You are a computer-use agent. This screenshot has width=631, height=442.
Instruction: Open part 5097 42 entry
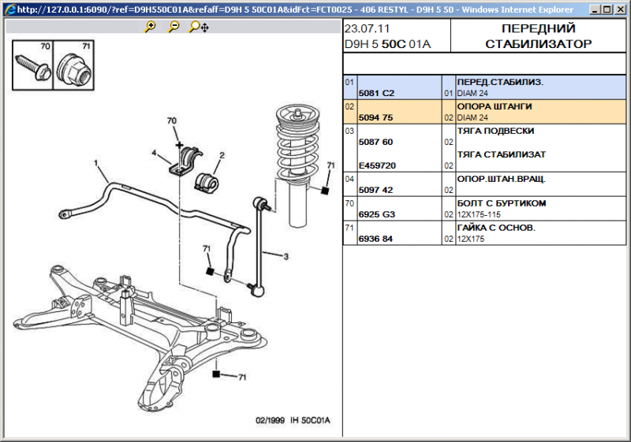(x=376, y=191)
